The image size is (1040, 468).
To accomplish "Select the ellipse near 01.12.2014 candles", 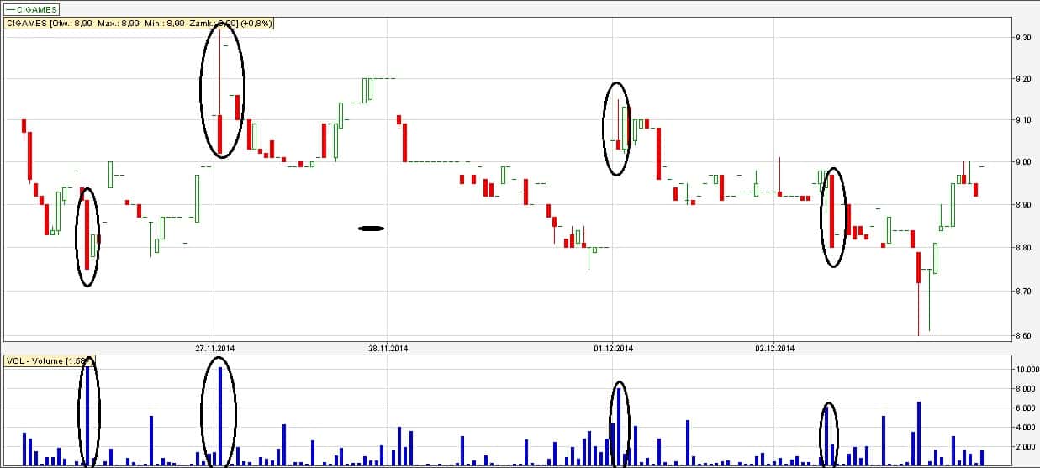I will tap(617, 129).
